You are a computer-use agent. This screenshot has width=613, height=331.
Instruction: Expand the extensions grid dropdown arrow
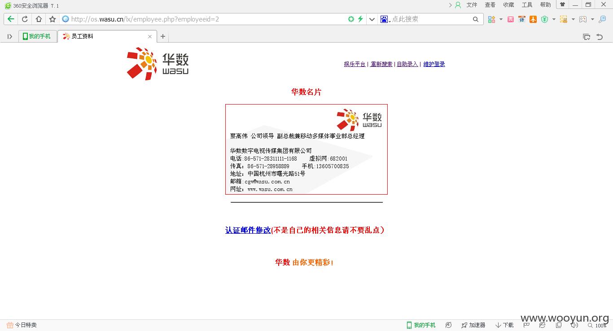(500, 19)
